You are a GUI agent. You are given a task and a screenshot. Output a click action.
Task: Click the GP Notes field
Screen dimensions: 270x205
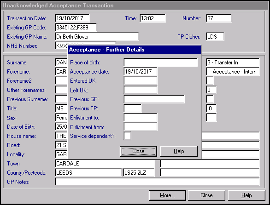click(x=157, y=182)
